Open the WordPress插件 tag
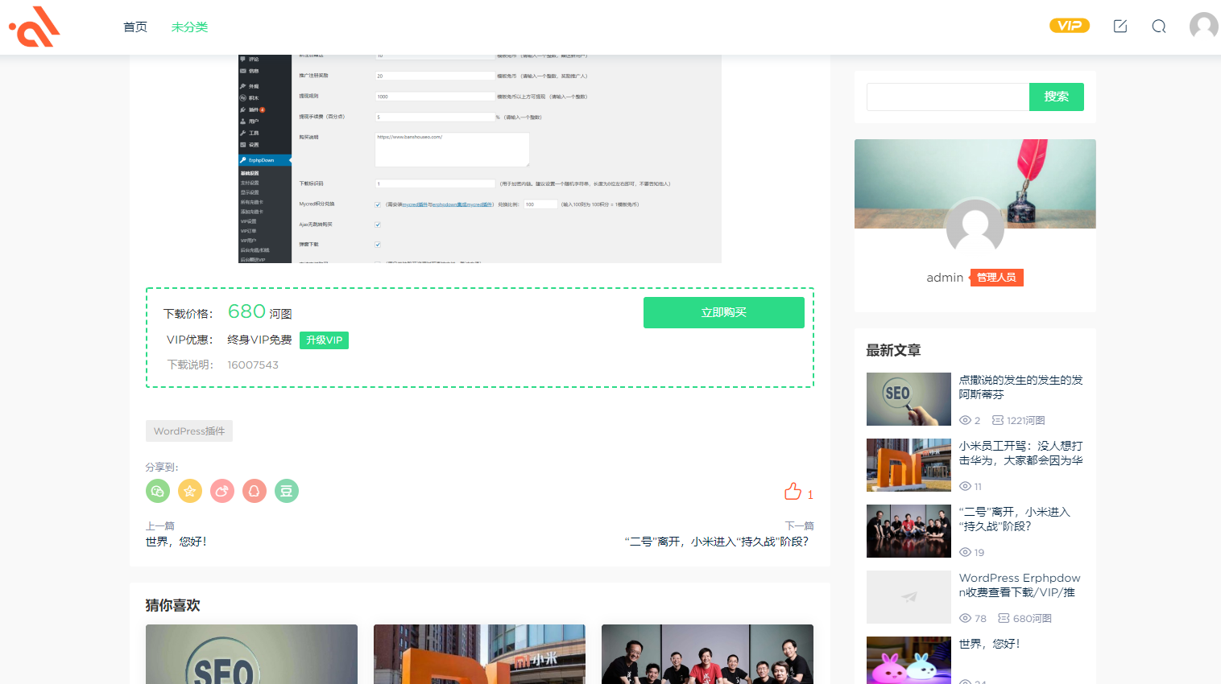 point(189,431)
